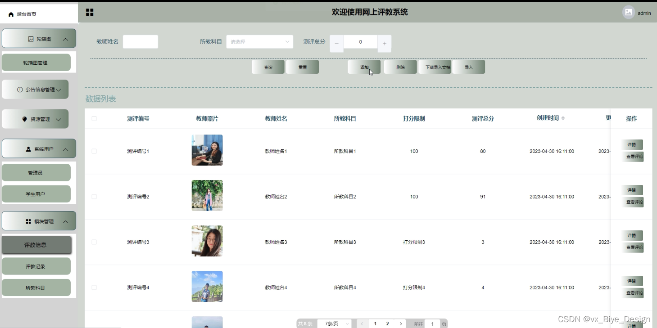Open the 7条/页 page size dropdown

[x=335, y=324]
